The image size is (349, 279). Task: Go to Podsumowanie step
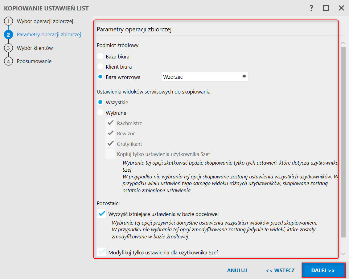pos(34,61)
